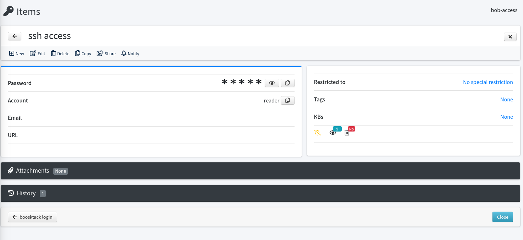The height and width of the screenshot is (240, 523).
Task: Click the views eye icon with badge 9
Action: click(x=333, y=133)
